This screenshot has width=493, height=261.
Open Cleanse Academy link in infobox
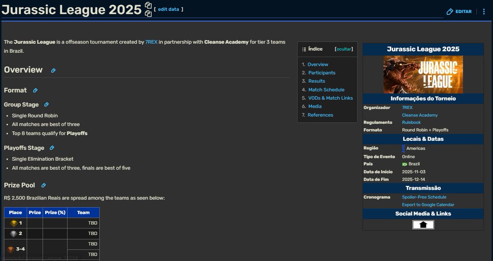click(x=420, y=115)
